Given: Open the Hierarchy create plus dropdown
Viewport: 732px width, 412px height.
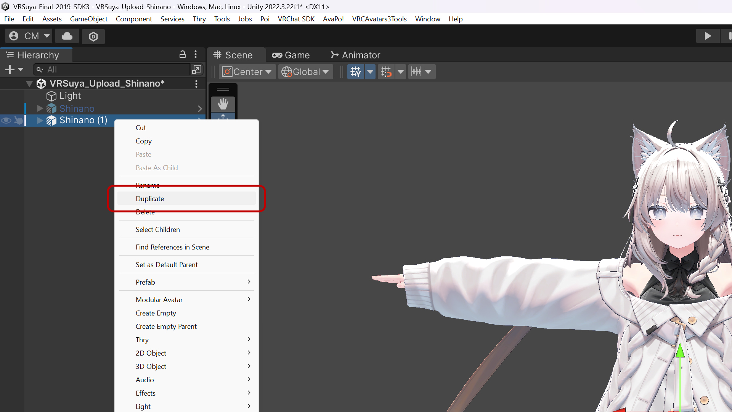Looking at the screenshot, I should point(14,69).
